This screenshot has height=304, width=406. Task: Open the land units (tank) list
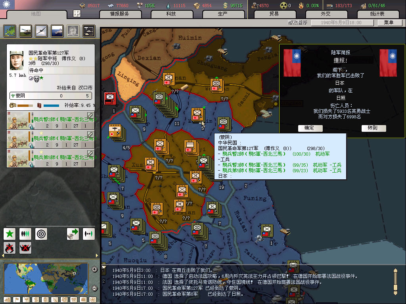click(x=25, y=31)
